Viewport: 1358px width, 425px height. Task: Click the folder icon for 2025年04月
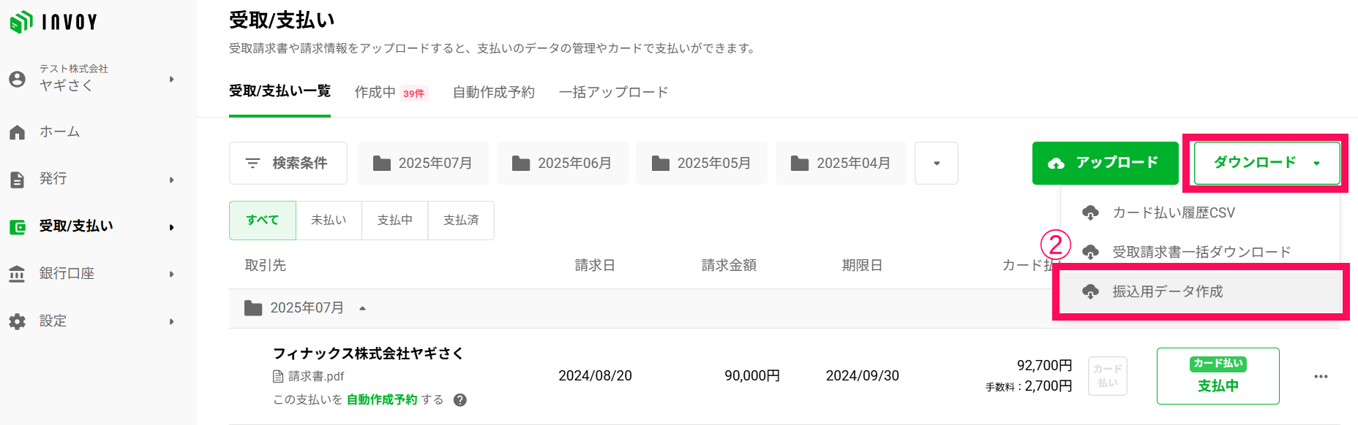point(800,163)
